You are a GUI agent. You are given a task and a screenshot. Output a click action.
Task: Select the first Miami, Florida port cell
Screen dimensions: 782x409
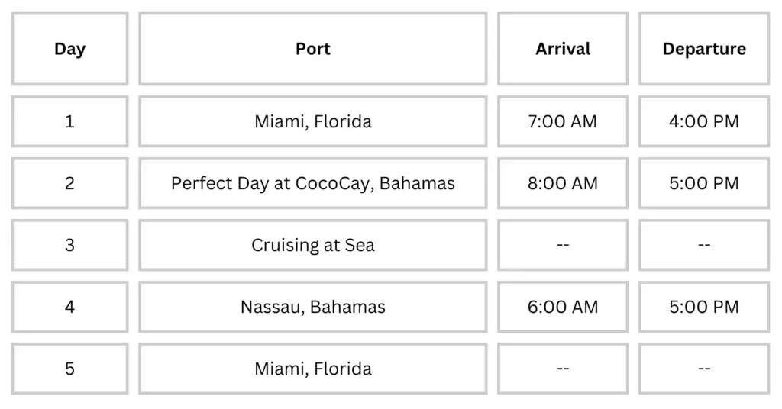pos(312,121)
